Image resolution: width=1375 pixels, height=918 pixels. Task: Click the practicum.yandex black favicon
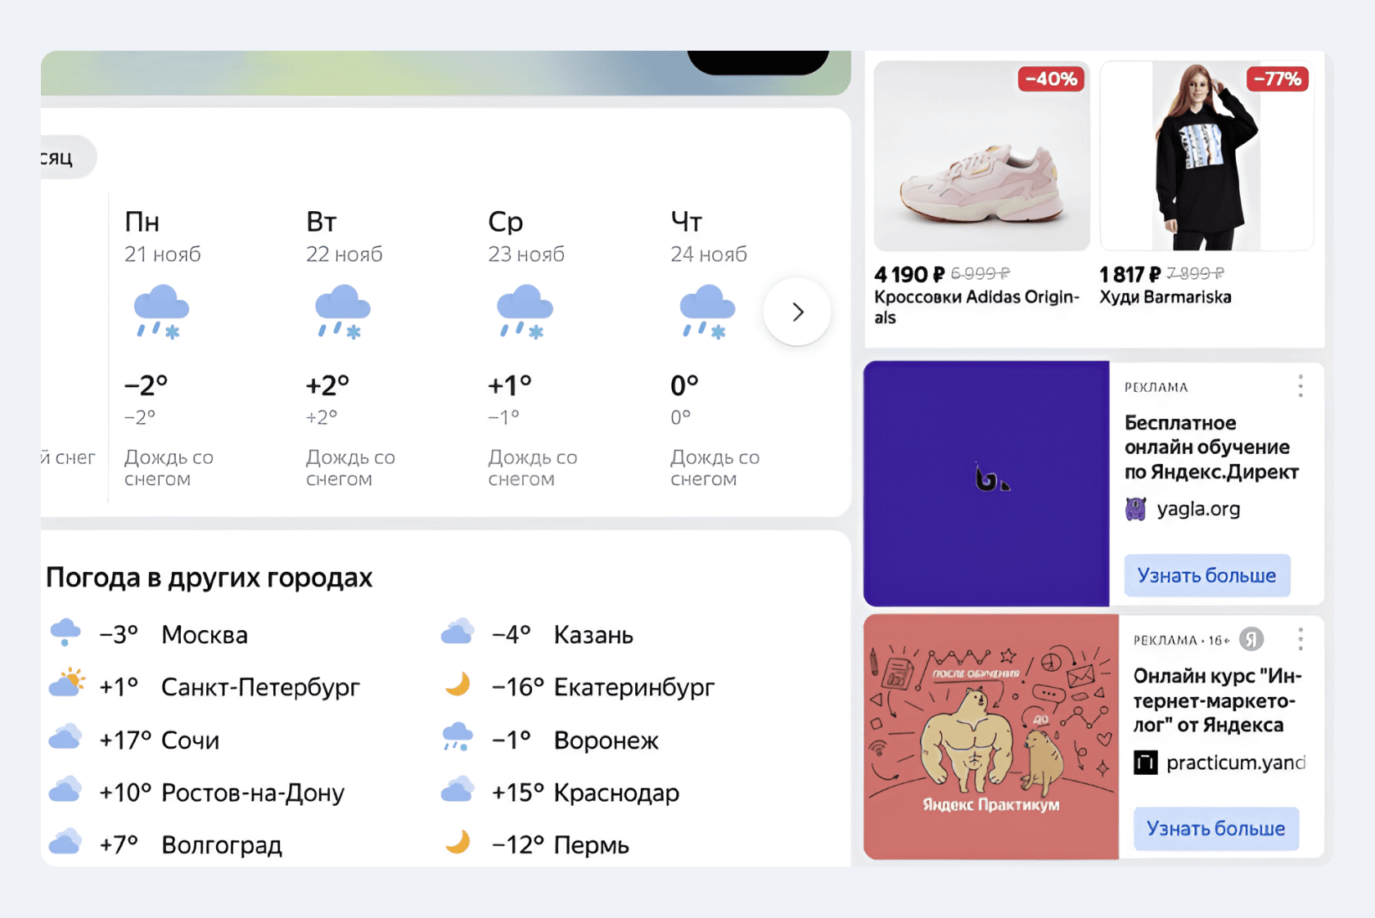pyautogui.click(x=1145, y=763)
